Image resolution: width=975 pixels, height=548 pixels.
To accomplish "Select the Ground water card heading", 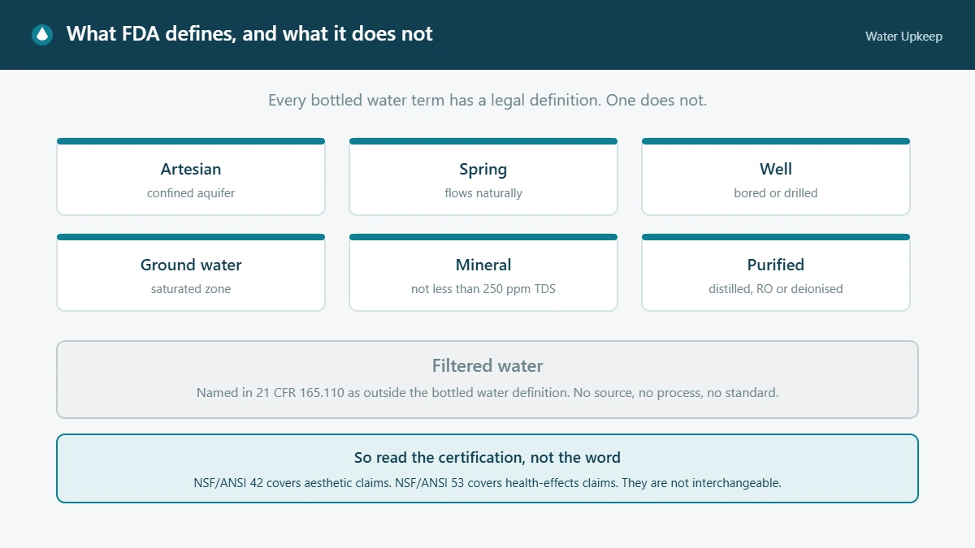I will (x=191, y=265).
